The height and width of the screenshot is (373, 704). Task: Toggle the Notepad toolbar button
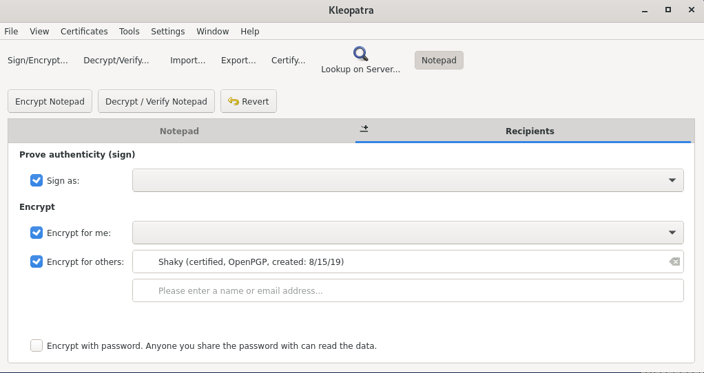[439, 61]
